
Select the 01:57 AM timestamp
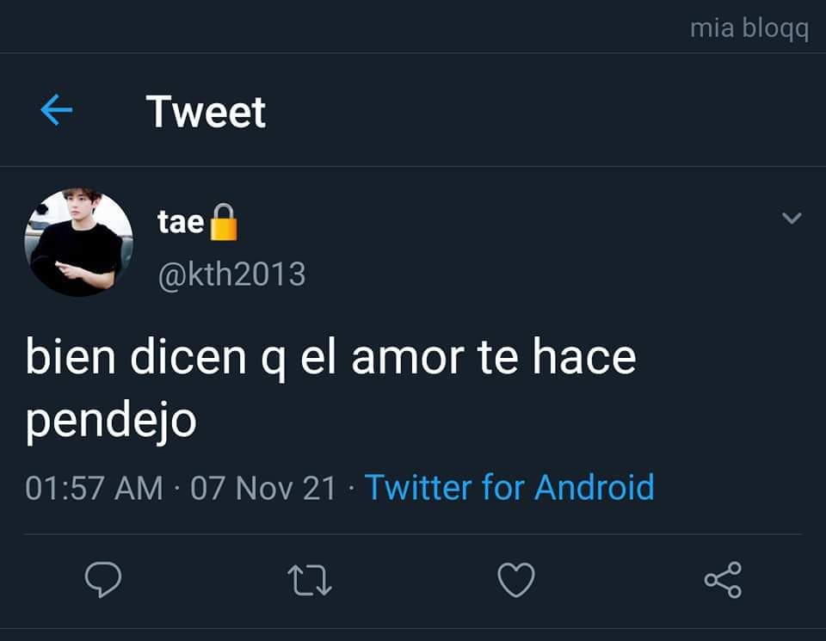[x=95, y=488]
